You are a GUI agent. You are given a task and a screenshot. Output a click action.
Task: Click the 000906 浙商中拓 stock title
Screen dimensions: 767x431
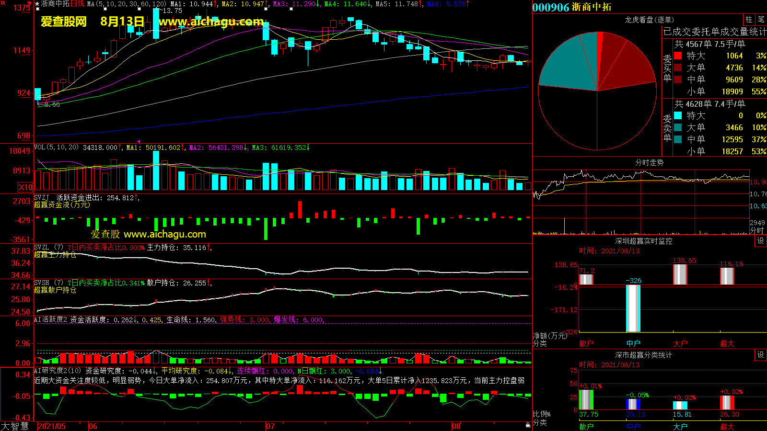[571, 7]
